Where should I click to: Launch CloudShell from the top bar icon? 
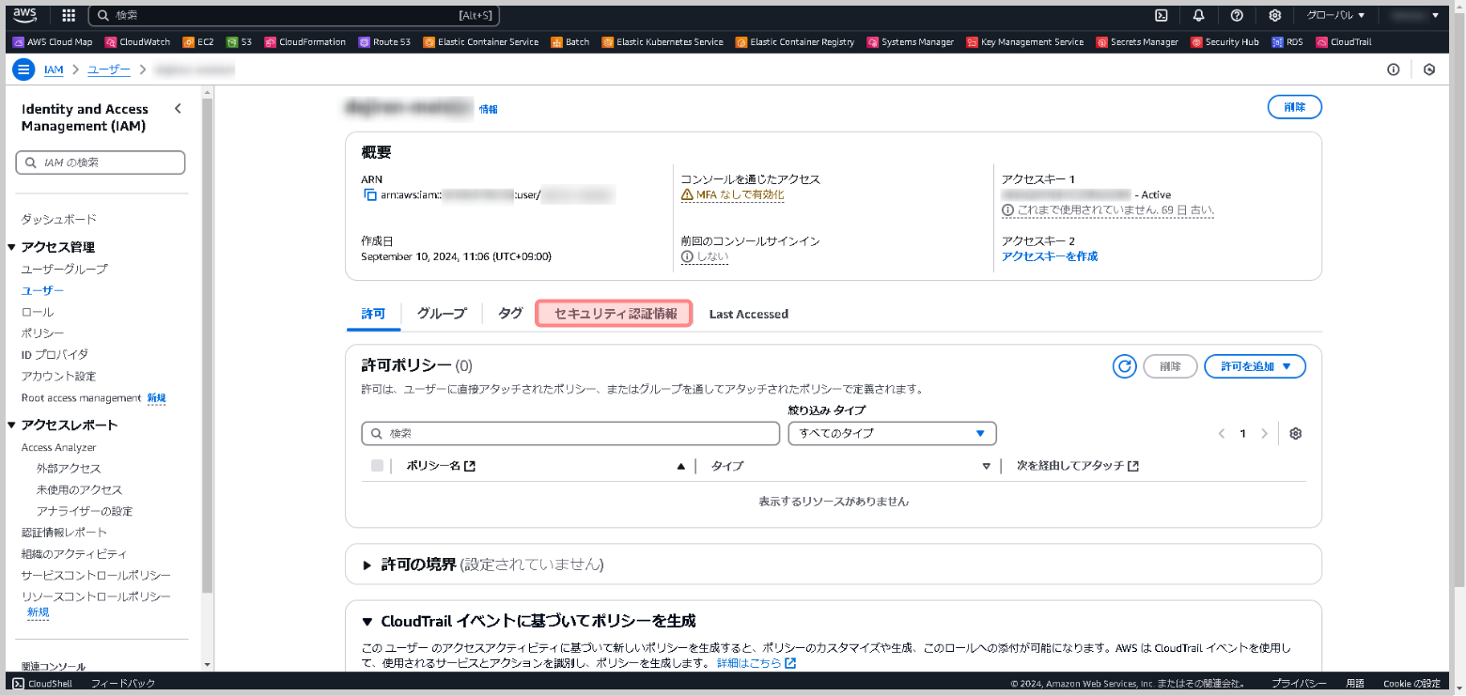click(1162, 15)
